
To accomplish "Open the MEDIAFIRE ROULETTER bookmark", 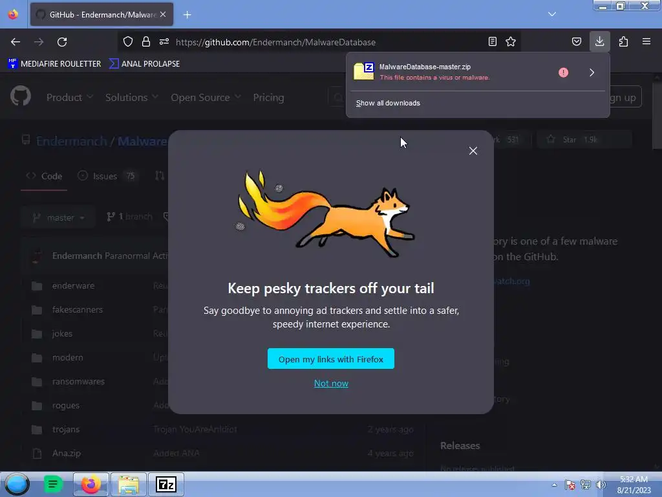I will pyautogui.click(x=54, y=64).
